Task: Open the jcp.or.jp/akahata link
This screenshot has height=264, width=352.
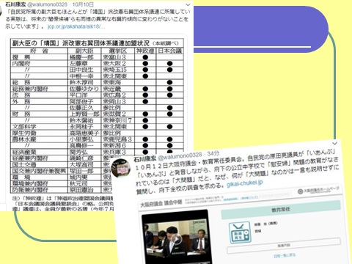Action: coord(76,26)
